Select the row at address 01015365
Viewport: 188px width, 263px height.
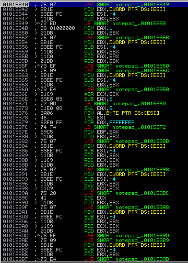point(94,80)
